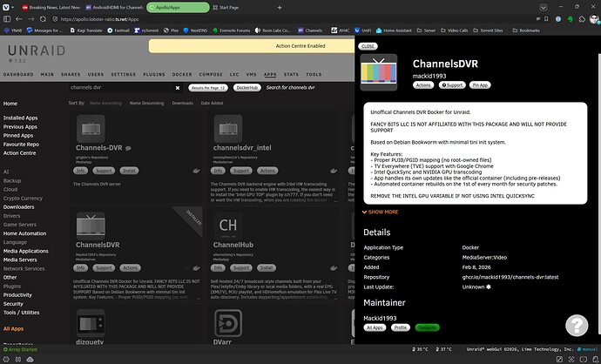The height and width of the screenshot is (364, 601).
Task: Reload the page with the refresh icon
Action: pyautogui.click(x=43, y=19)
